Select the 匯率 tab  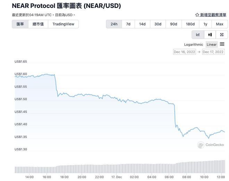pyautogui.click(x=20, y=24)
